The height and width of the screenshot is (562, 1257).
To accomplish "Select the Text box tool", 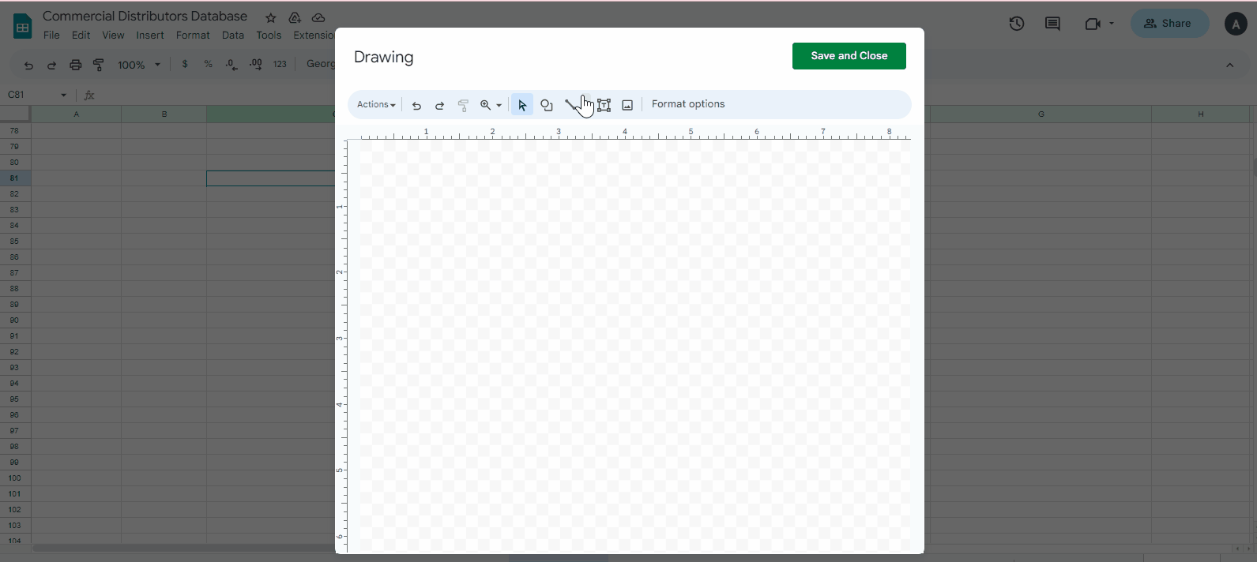I will coord(604,105).
